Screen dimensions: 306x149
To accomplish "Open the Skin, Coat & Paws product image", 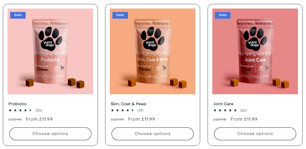I will coord(153,51).
